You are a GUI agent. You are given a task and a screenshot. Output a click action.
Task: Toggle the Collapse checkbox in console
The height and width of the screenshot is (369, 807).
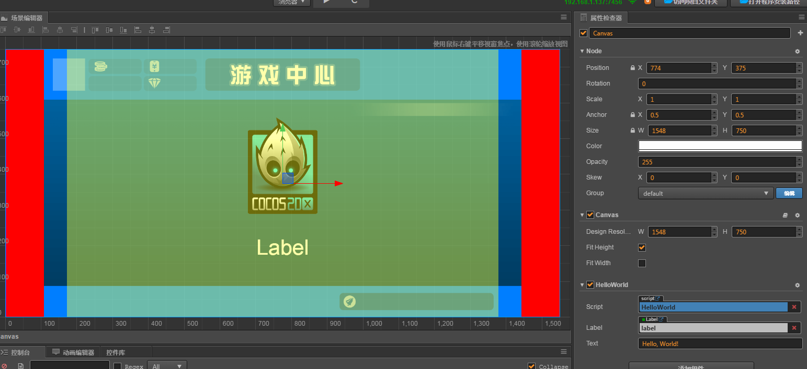tap(532, 366)
